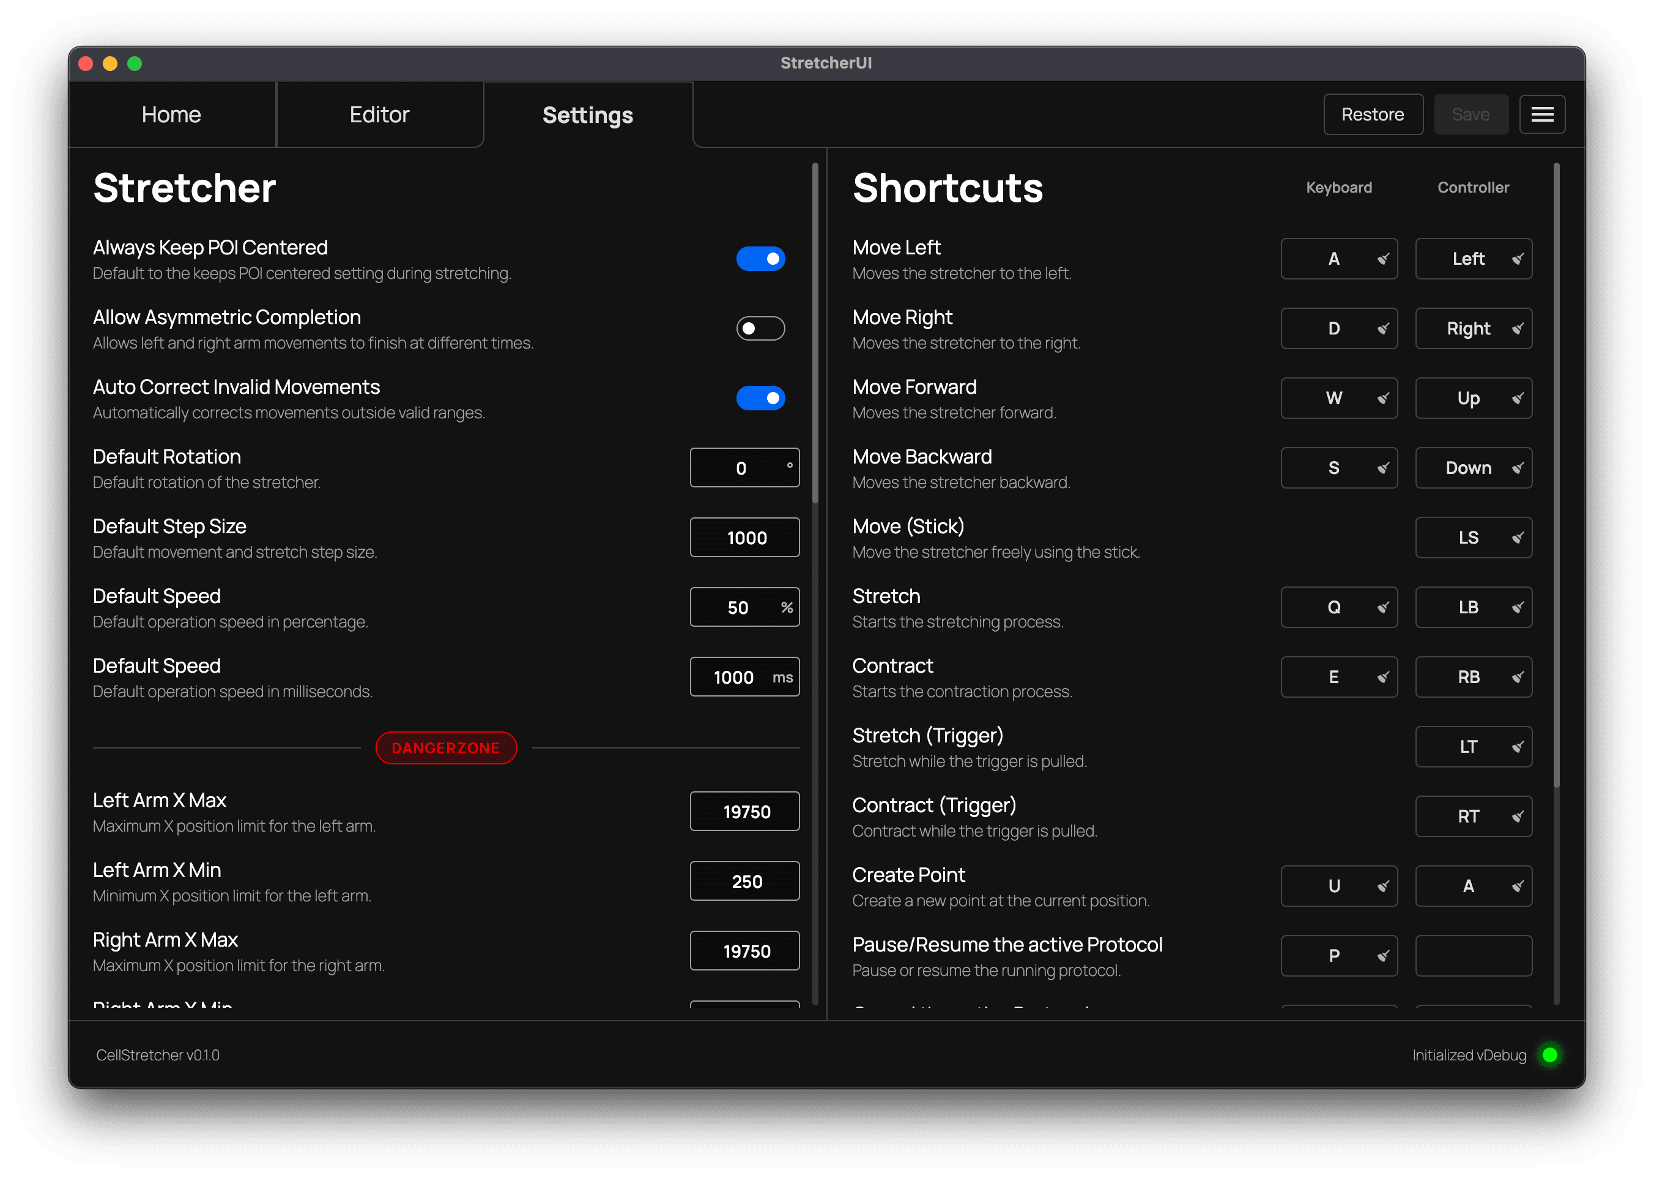The height and width of the screenshot is (1179, 1654).
Task: Edit the Default Step Size field
Action: pyautogui.click(x=744, y=538)
